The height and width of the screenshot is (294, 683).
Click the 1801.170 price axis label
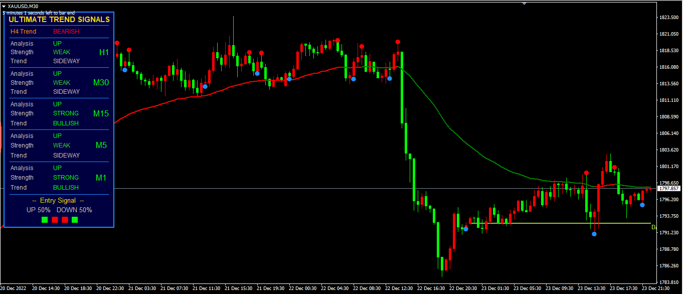pyautogui.click(x=669, y=167)
